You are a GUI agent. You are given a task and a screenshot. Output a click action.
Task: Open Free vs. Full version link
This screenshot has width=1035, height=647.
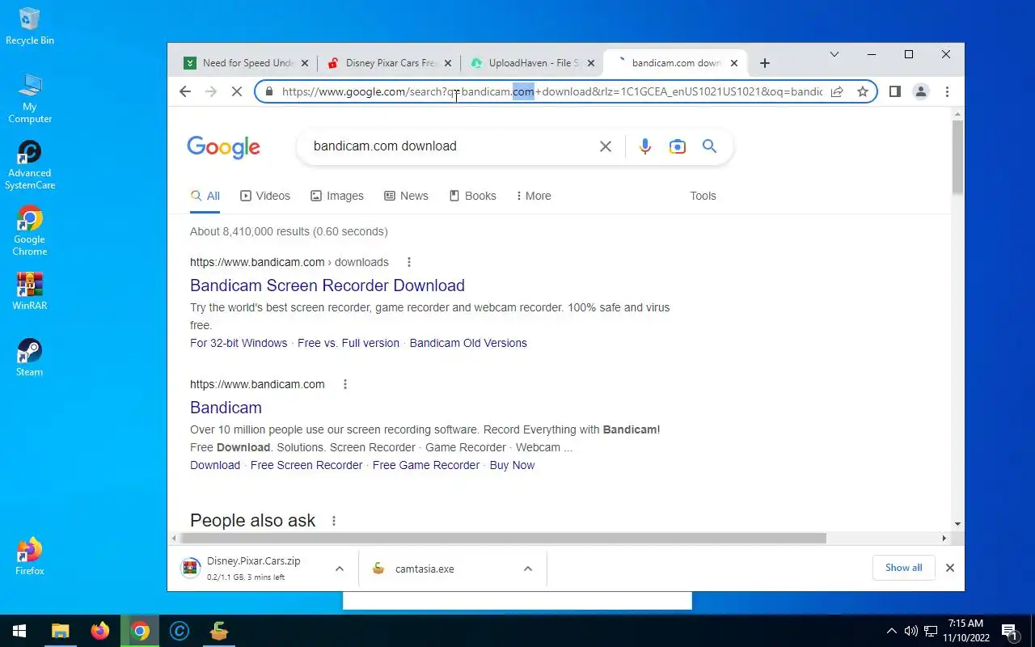(349, 343)
